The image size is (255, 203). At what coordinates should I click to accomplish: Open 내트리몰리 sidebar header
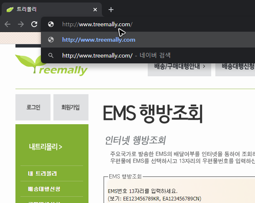click(45, 147)
